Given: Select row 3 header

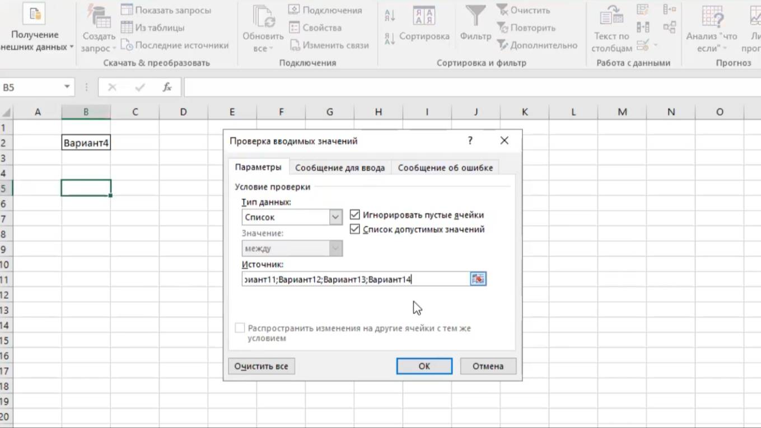Looking at the screenshot, I should coord(6,158).
